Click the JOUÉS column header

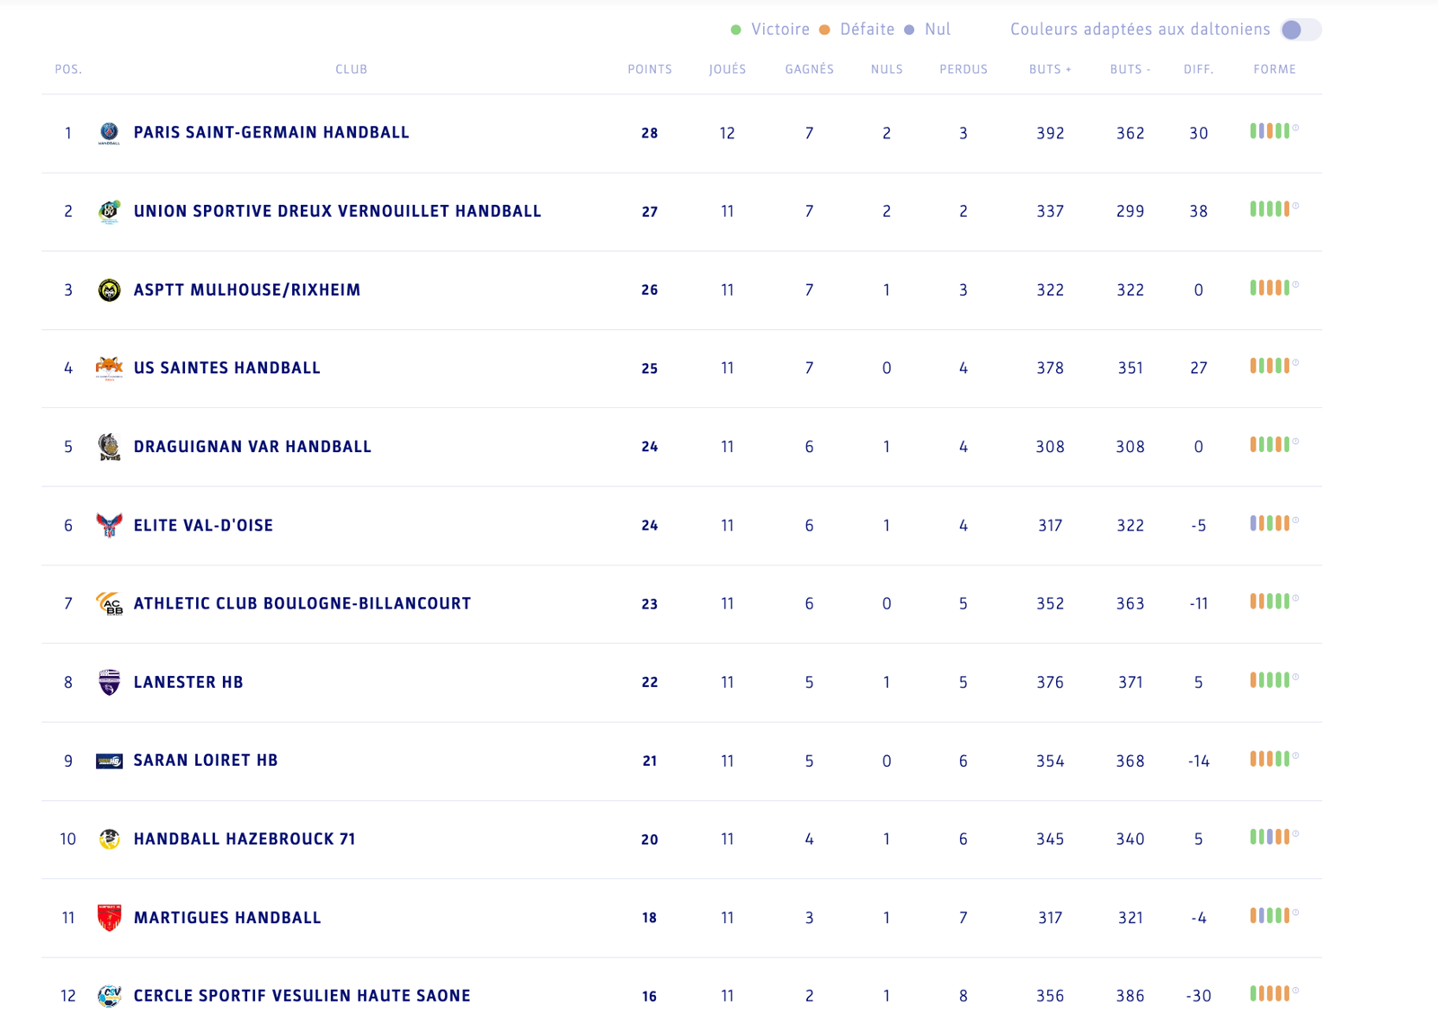tap(727, 69)
